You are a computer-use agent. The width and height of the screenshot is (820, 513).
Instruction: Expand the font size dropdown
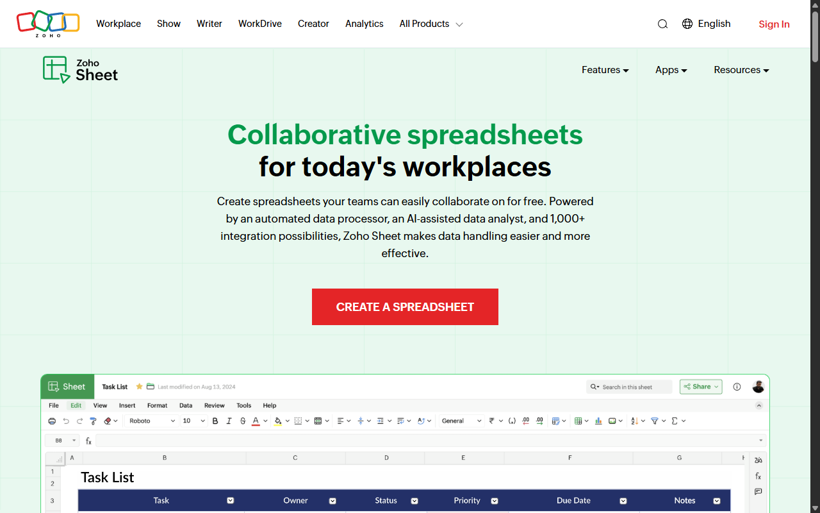tap(202, 421)
